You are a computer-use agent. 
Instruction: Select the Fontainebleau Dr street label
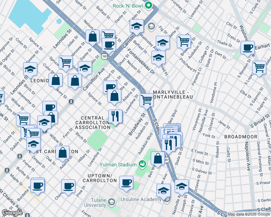(x=141, y=61)
